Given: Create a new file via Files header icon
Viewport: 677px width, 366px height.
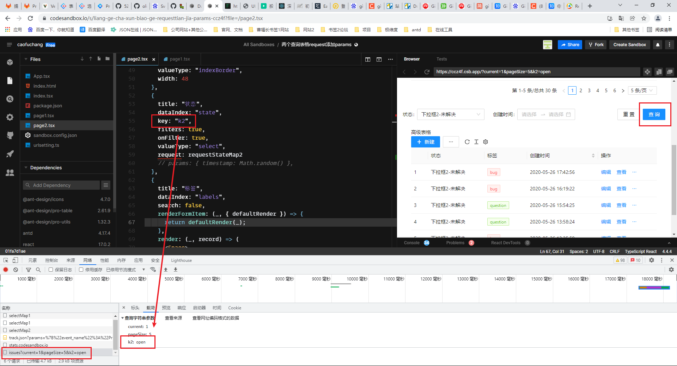Looking at the screenshot, I should [99, 59].
